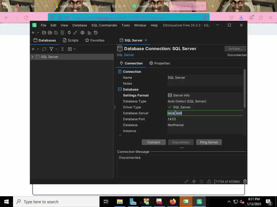Open the dropdown arrow beside main toolbar plus
The image size is (277, 207).
click(38, 33)
